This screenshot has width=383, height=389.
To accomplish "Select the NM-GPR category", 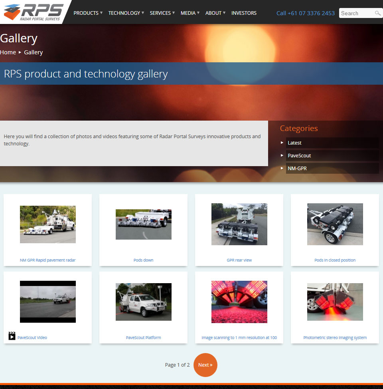I will pos(332,168).
